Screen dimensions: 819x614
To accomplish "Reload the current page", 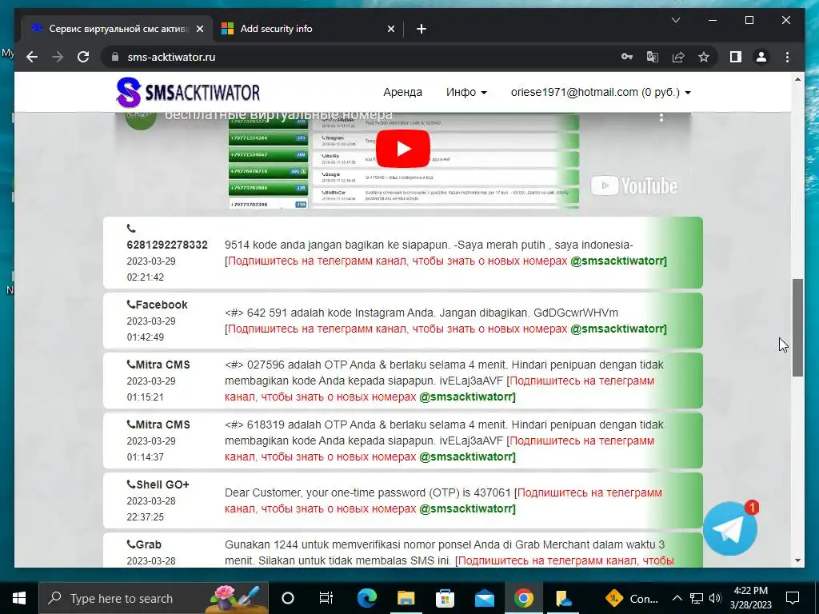I will pos(83,57).
